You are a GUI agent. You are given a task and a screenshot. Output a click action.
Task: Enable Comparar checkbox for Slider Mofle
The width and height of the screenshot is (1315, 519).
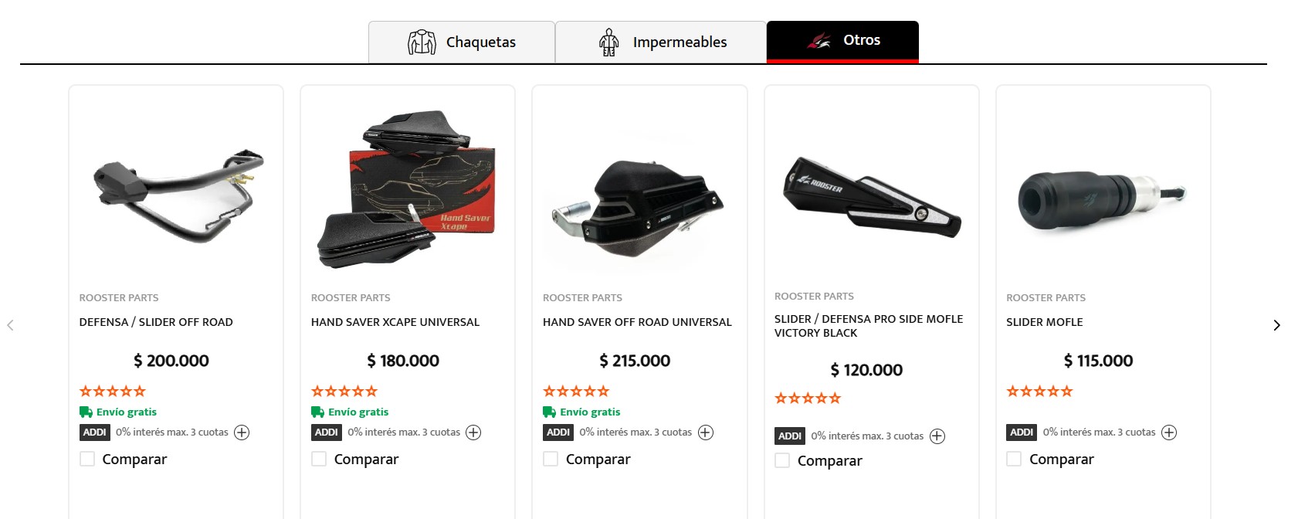click(x=1014, y=459)
